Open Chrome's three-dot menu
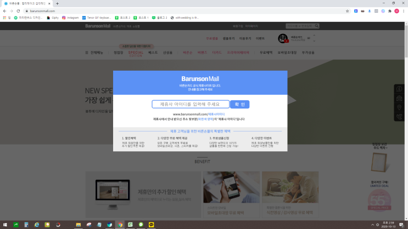Image resolution: width=408 pixels, height=229 pixels. point(404,11)
